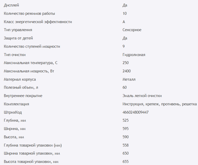
Task: Click the 'Гидролизная' cleaning type value
Action: point(134,55)
